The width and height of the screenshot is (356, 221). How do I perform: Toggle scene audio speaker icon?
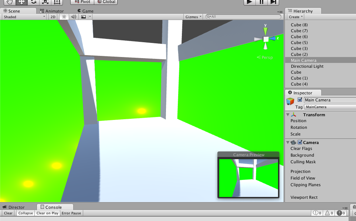(x=74, y=17)
